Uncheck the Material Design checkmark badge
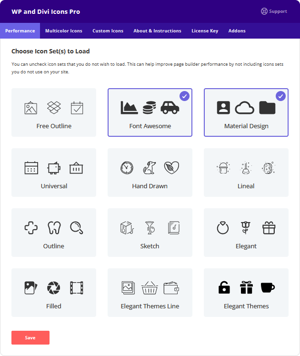Screen dimensions: 300x356 (280, 96)
